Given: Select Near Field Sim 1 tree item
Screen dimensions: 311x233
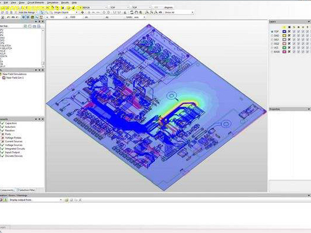Looking at the screenshot, I should [x=15, y=78].
